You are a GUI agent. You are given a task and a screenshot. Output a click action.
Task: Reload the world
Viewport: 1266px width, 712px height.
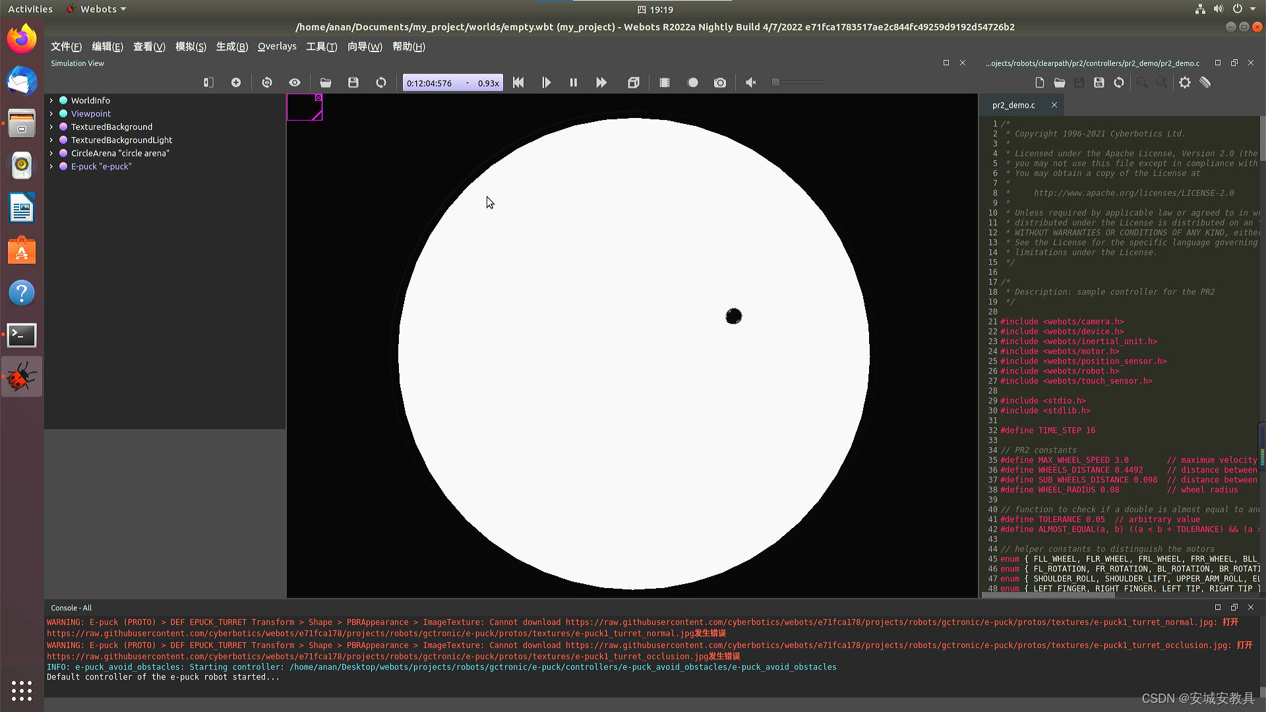[x=381, y=82]
